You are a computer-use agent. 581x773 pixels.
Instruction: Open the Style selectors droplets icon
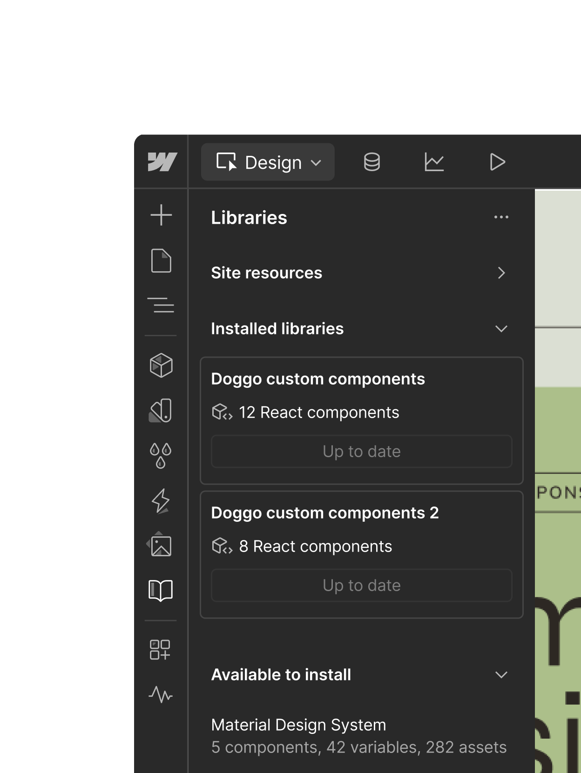(161, 455)
